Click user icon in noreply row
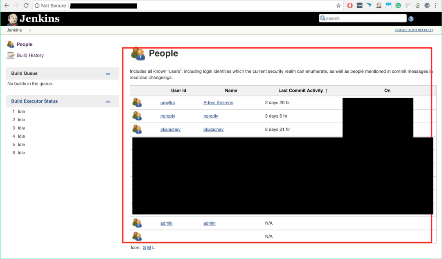The height and width of the screenshot is (259, 442). coord(137,116)
